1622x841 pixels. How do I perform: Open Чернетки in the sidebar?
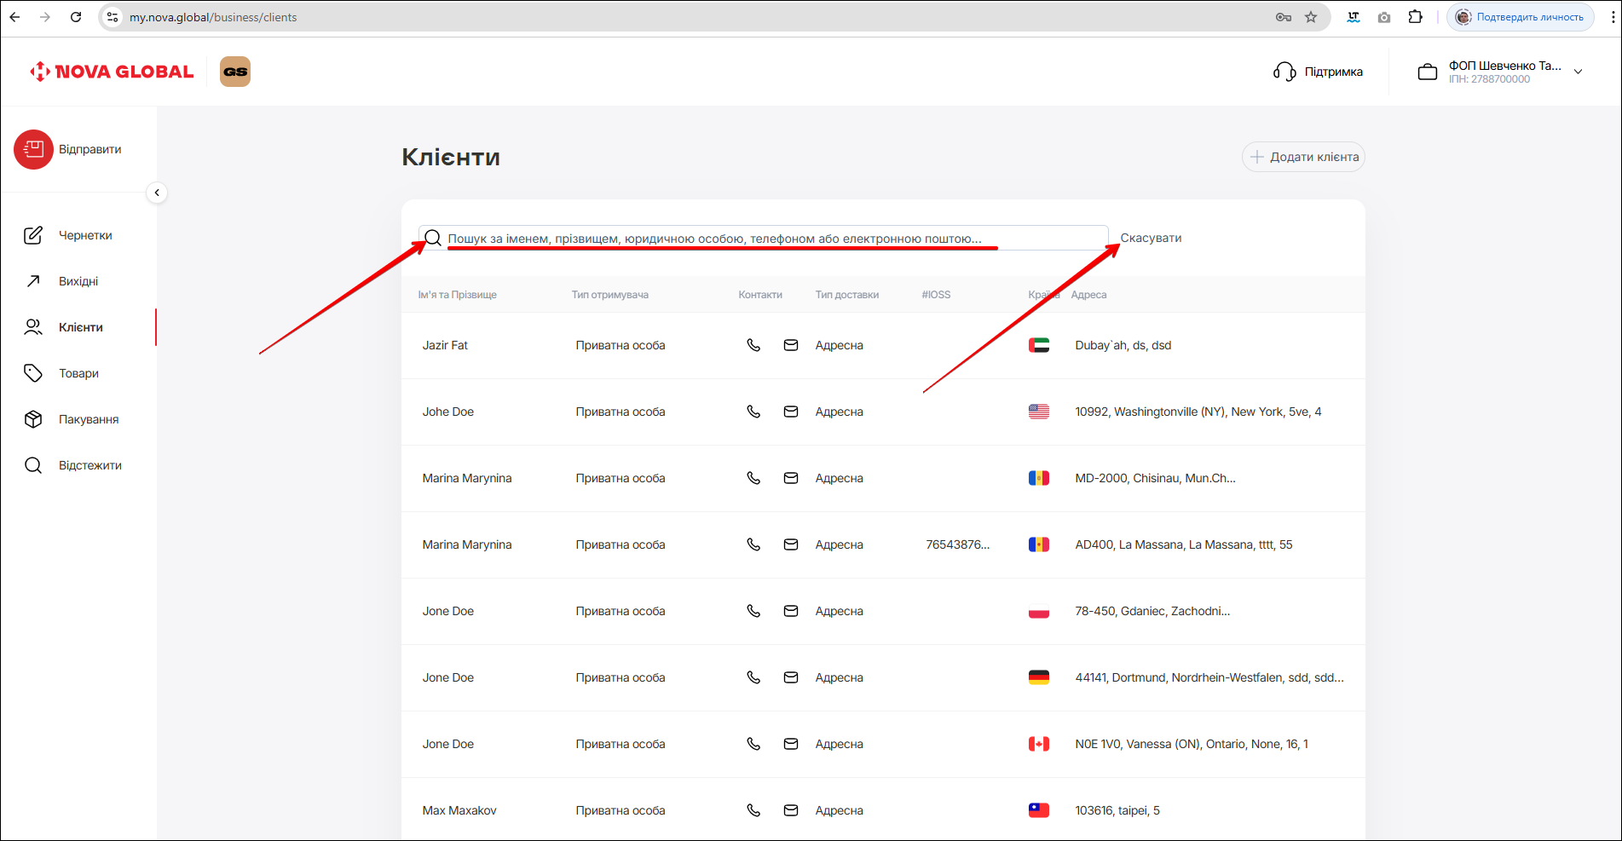coord(84,235)
